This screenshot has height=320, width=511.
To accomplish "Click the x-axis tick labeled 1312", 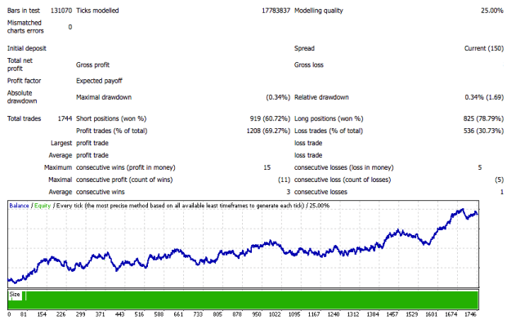I will tap(353, 314).
